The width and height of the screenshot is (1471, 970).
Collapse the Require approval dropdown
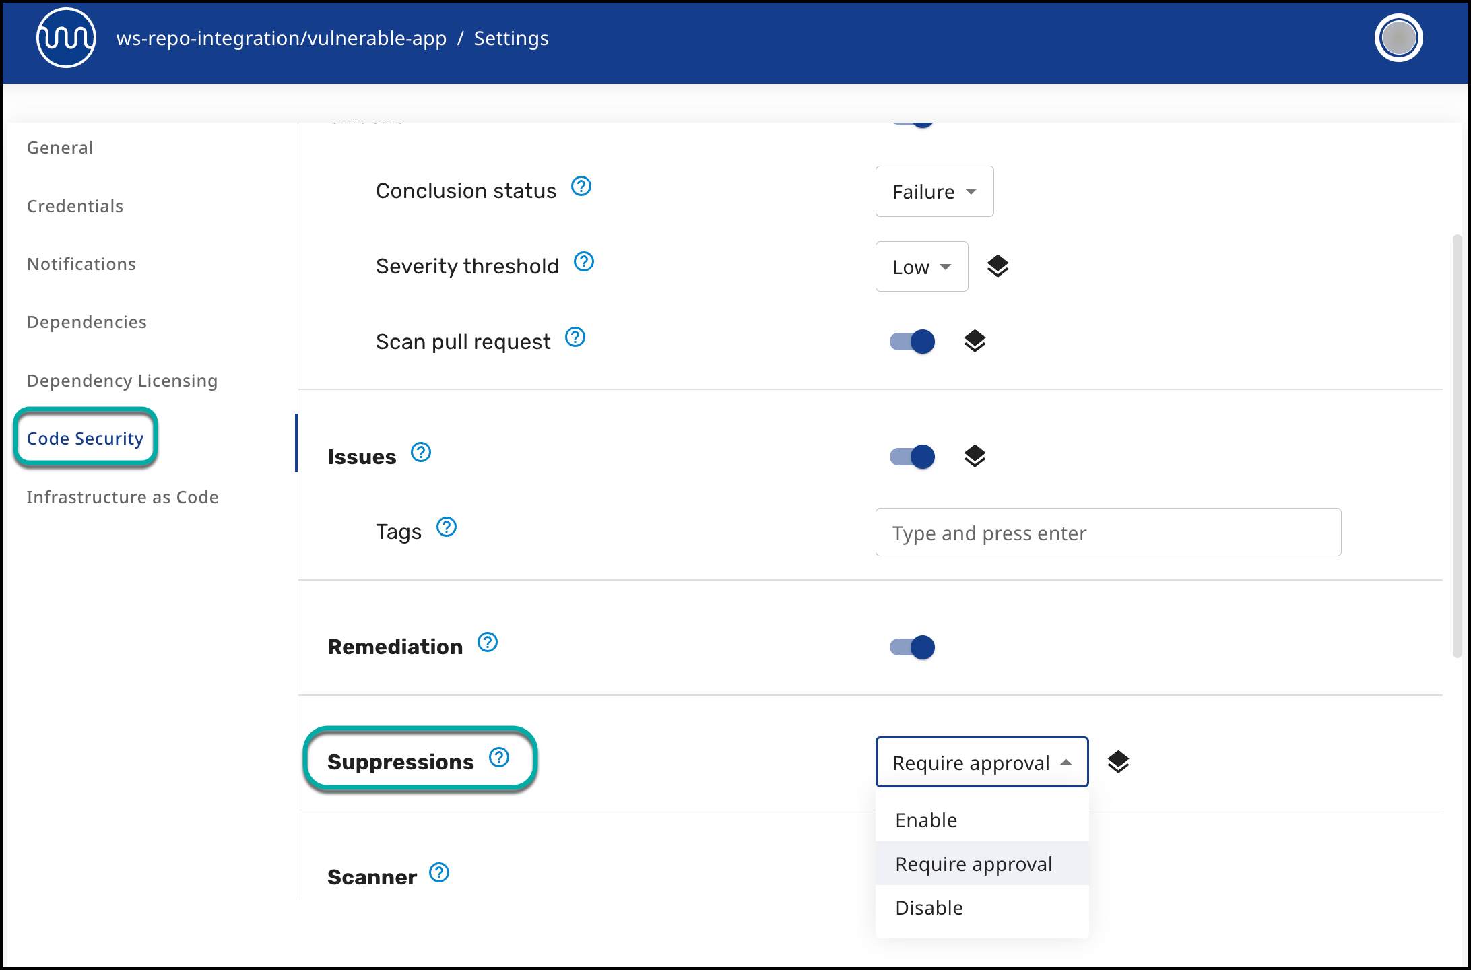(981, 763)
